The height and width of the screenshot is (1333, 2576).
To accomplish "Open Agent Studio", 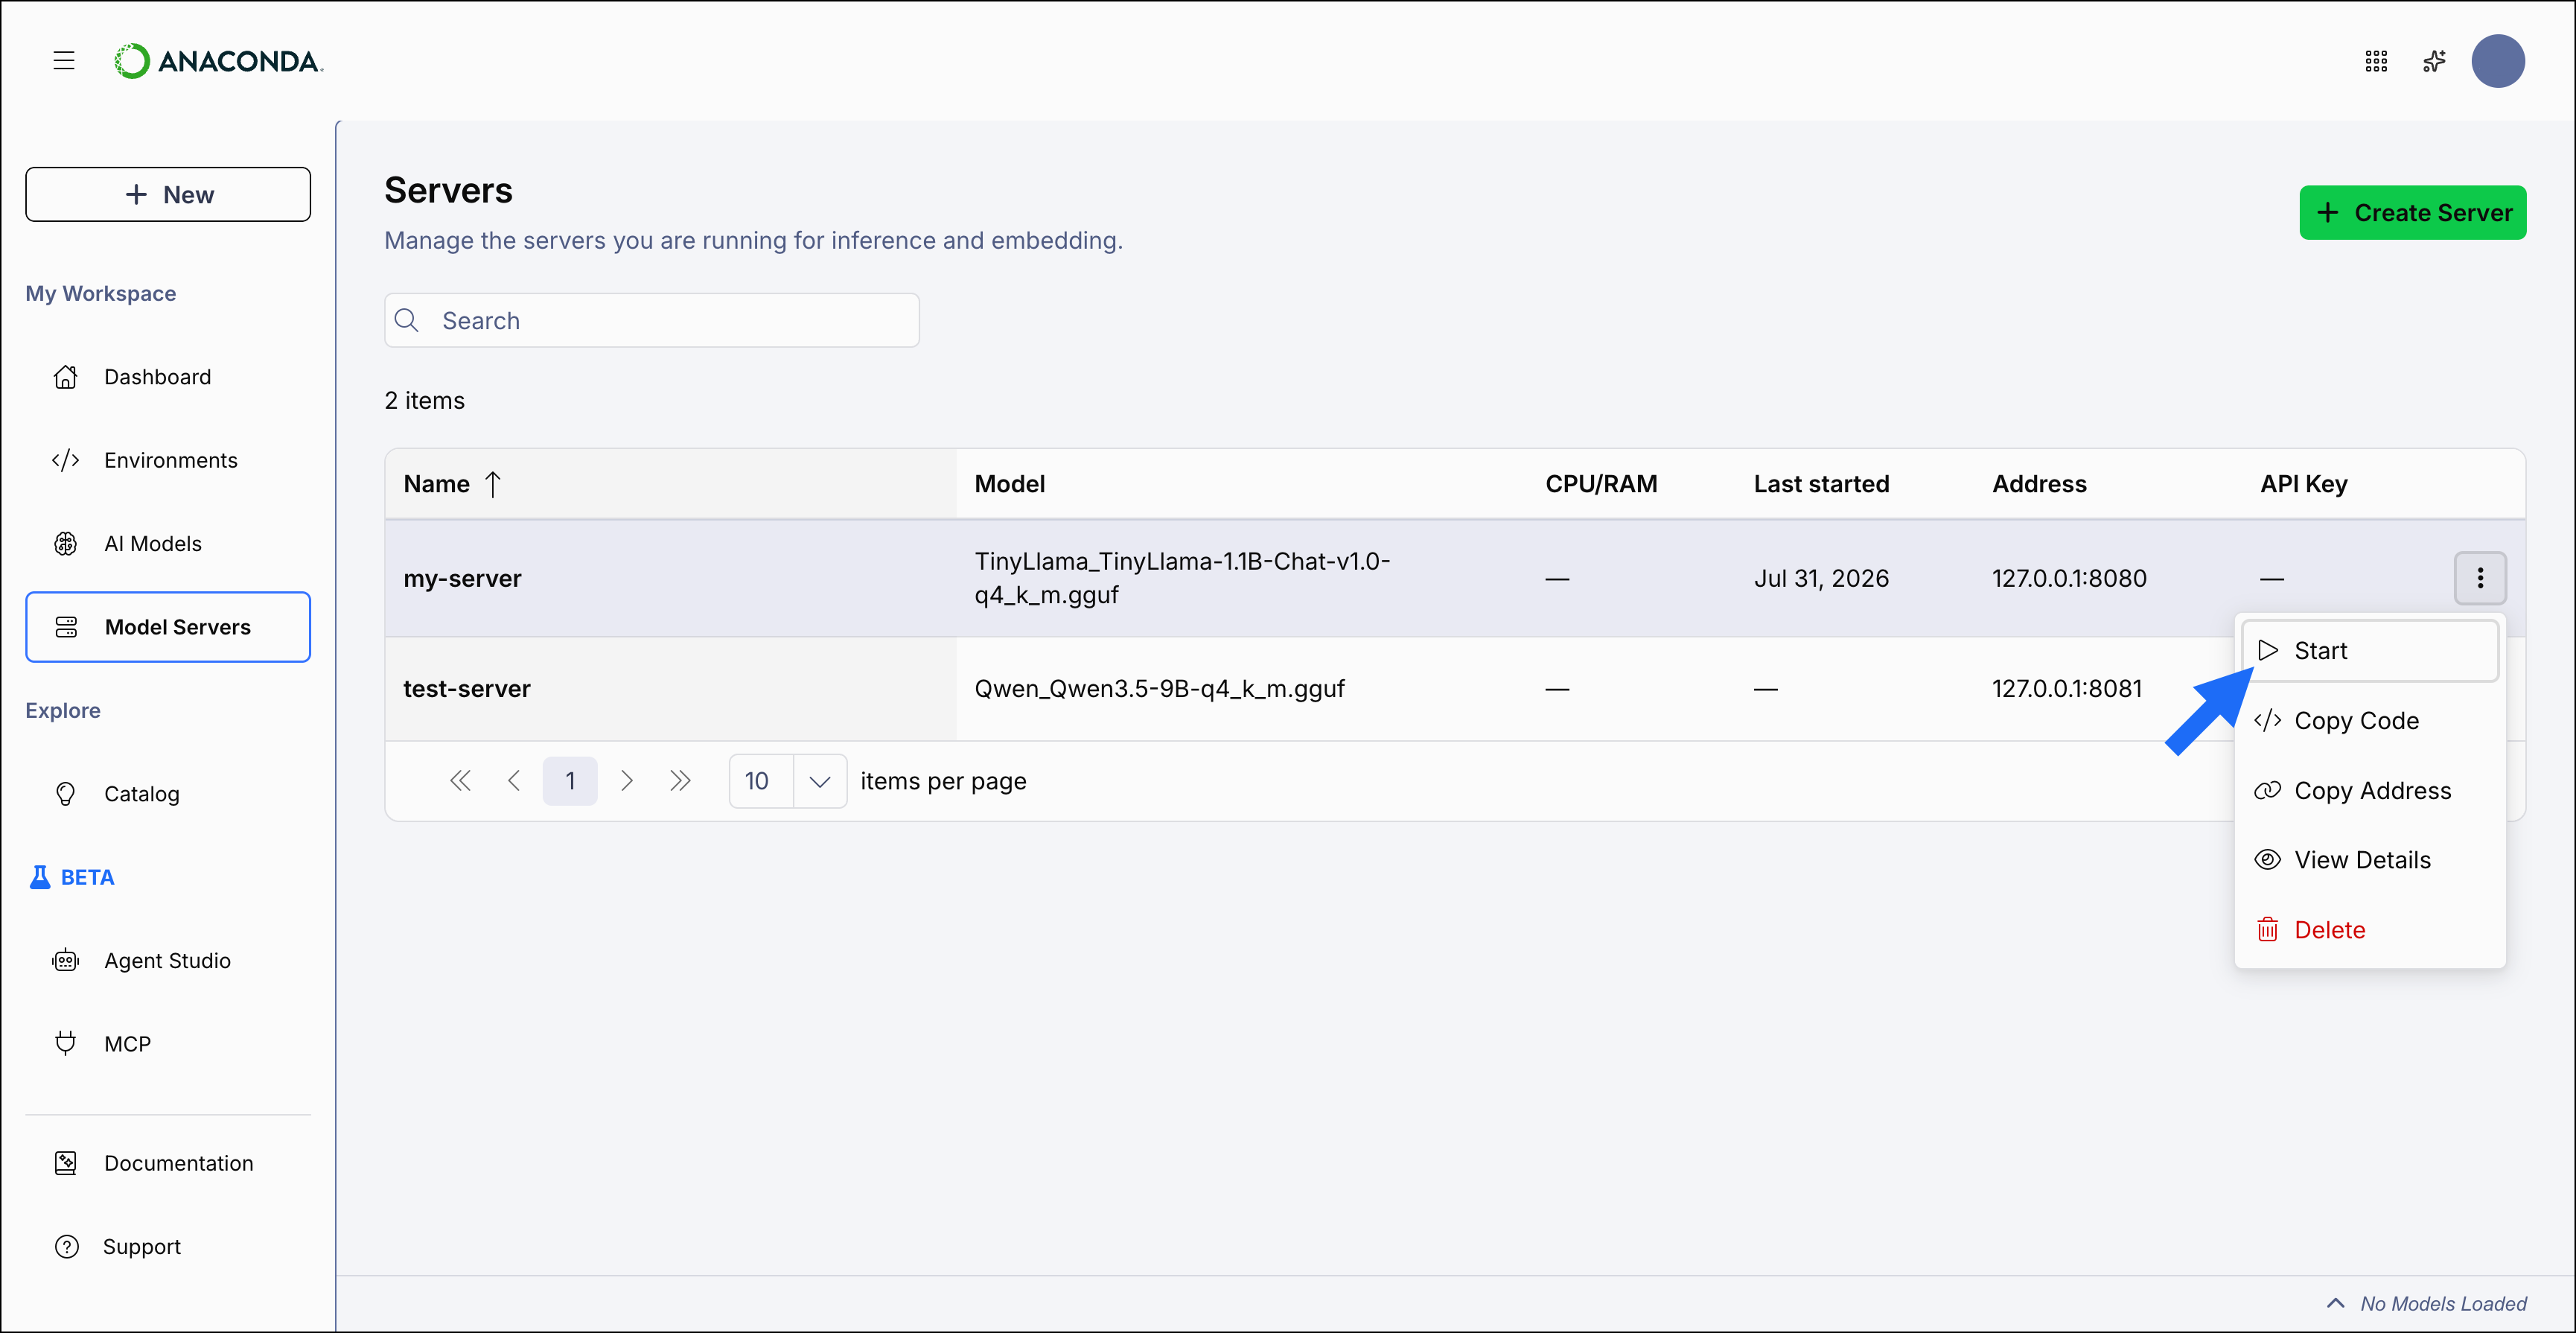I will pyautogui.click(x=168, y=961).
